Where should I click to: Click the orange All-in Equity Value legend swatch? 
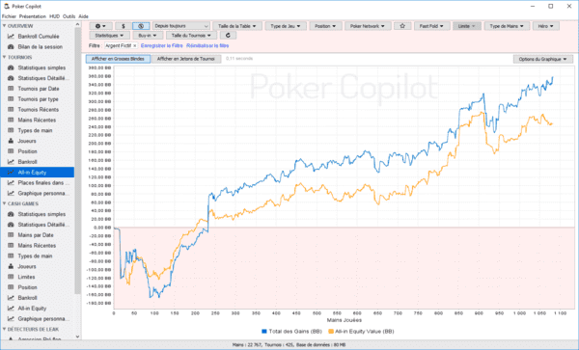pos(331,332)
